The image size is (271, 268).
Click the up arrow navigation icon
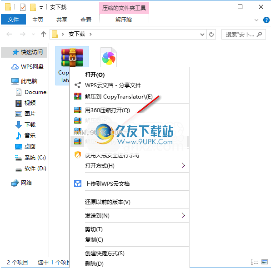[44, 34]
